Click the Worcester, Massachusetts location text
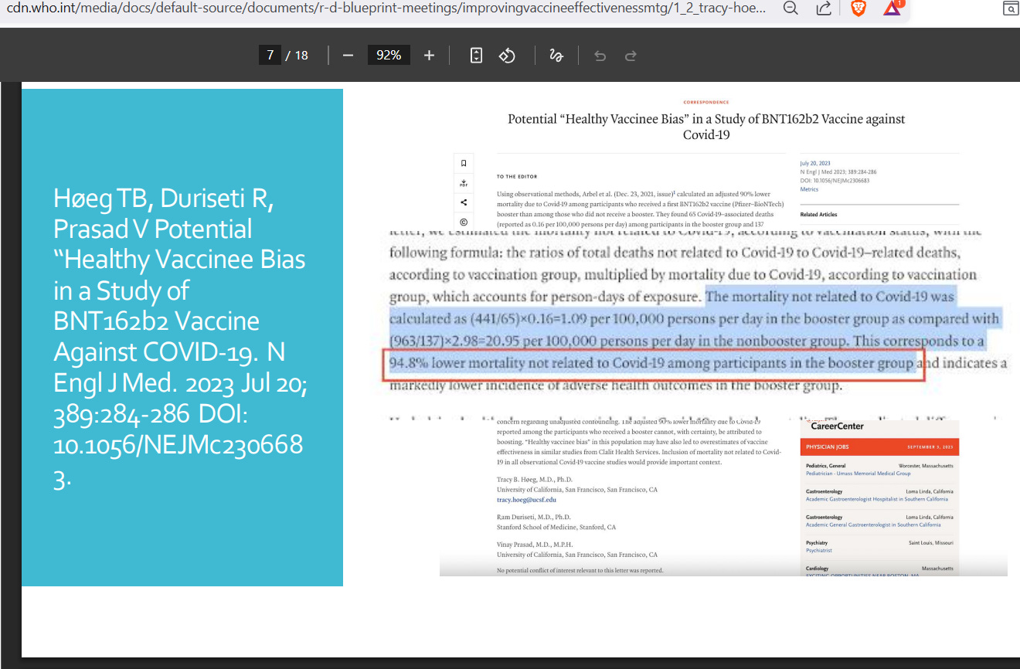Image resolution: width=1020 pixels, height=669 pixels. (926, 466)
